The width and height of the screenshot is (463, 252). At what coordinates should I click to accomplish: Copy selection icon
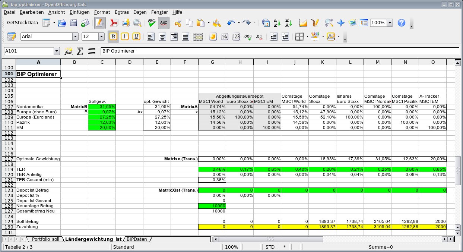pyautogui.click(x=190, y=23)
